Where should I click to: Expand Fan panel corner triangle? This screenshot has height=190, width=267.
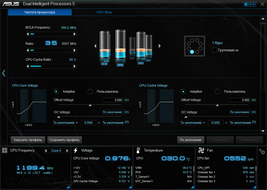(255, 187)
